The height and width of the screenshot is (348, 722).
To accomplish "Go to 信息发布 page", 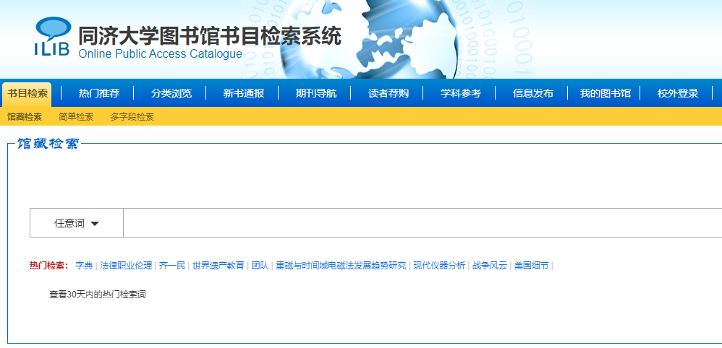I will pos(532,93).
